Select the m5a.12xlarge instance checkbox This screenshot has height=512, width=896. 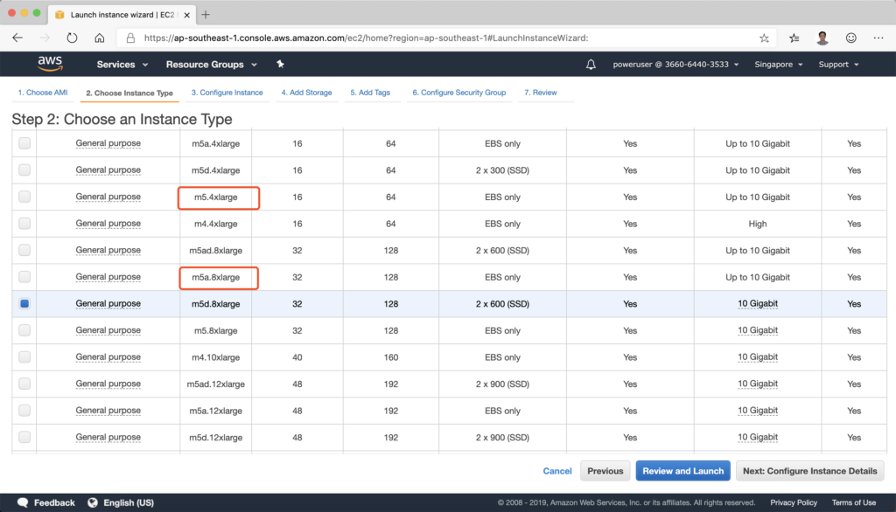tap(24, 411)
